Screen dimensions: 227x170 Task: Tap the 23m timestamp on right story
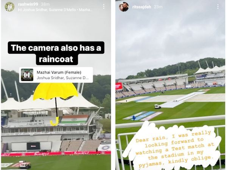(158, 7)
